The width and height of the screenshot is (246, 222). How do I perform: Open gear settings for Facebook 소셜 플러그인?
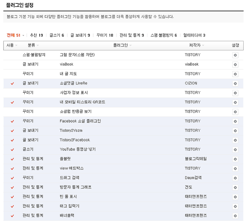point(235,121)
